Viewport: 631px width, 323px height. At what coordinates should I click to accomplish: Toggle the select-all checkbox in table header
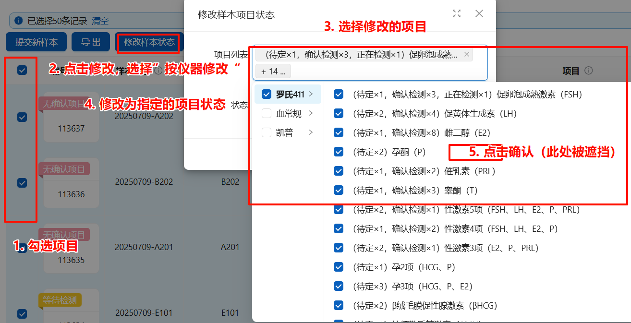[22, 71]
